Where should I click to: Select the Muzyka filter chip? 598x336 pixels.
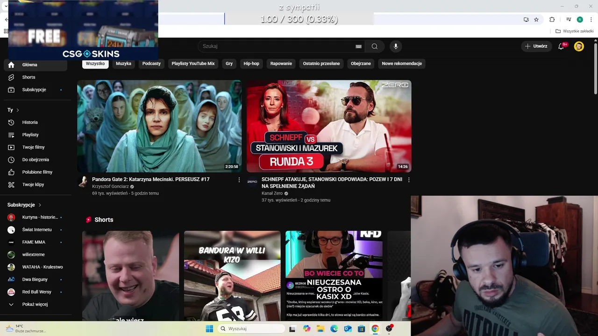click(124, 63)
